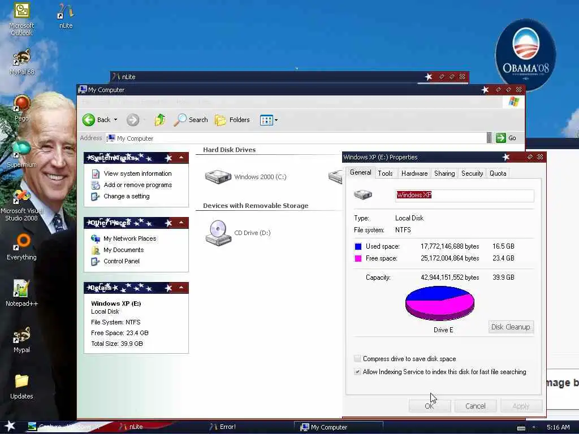Switch to the Tools tab

(385, 173)
